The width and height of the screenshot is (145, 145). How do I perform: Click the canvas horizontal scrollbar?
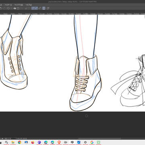pyautogui.click(x=99, y=139)
